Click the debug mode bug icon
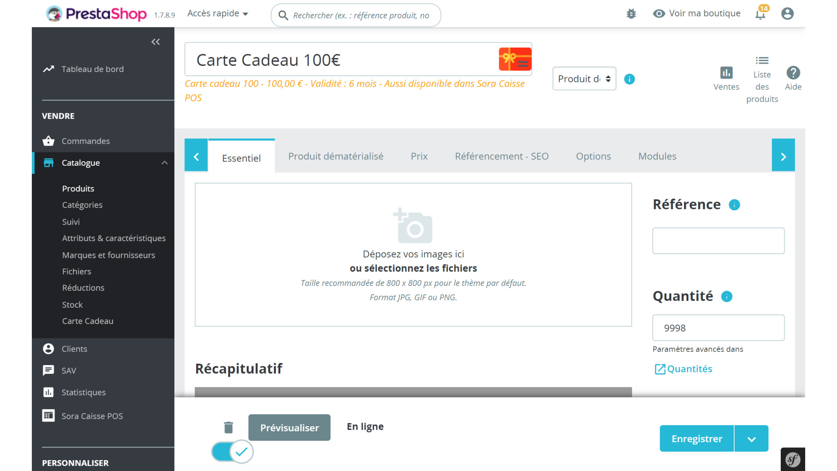Screen dimensions: 837x471 tap(631, 14)
